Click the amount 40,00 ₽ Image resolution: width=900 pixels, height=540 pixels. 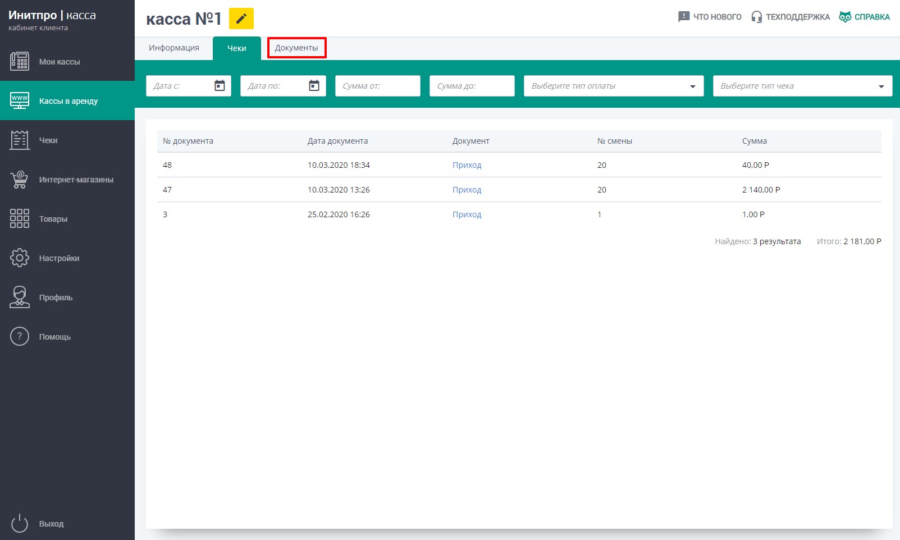756,165
